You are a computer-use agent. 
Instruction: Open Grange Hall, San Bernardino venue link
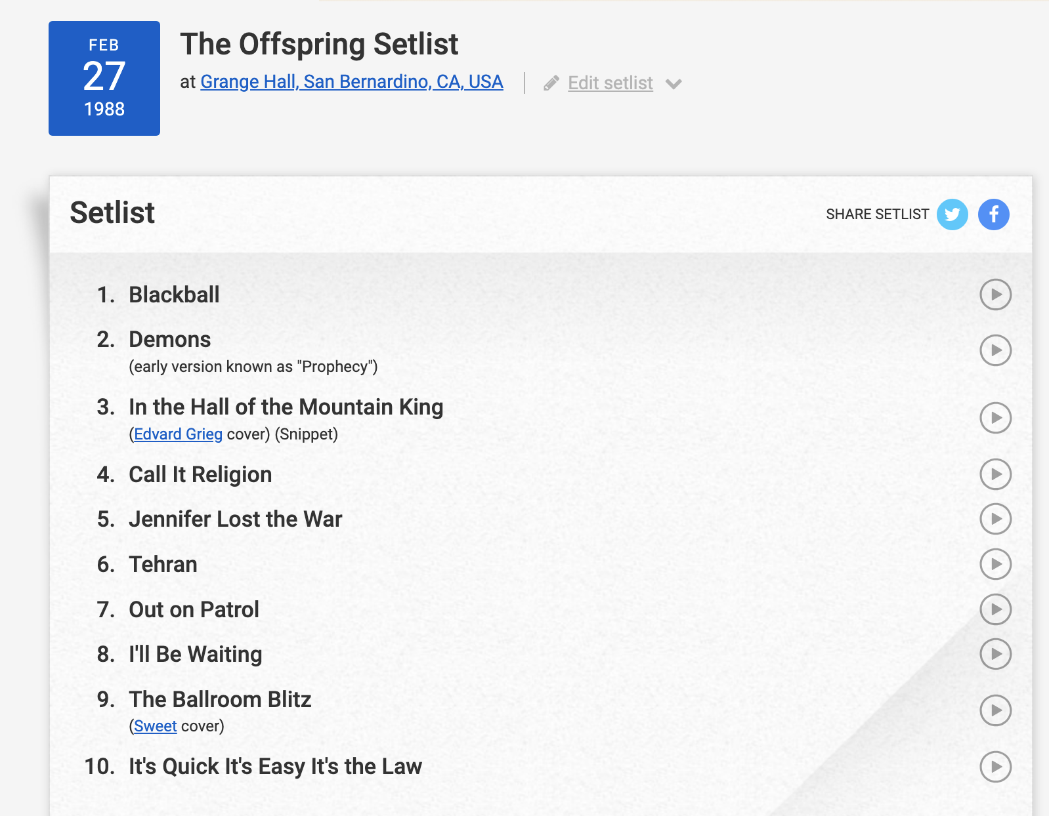[x=351, y=81]
